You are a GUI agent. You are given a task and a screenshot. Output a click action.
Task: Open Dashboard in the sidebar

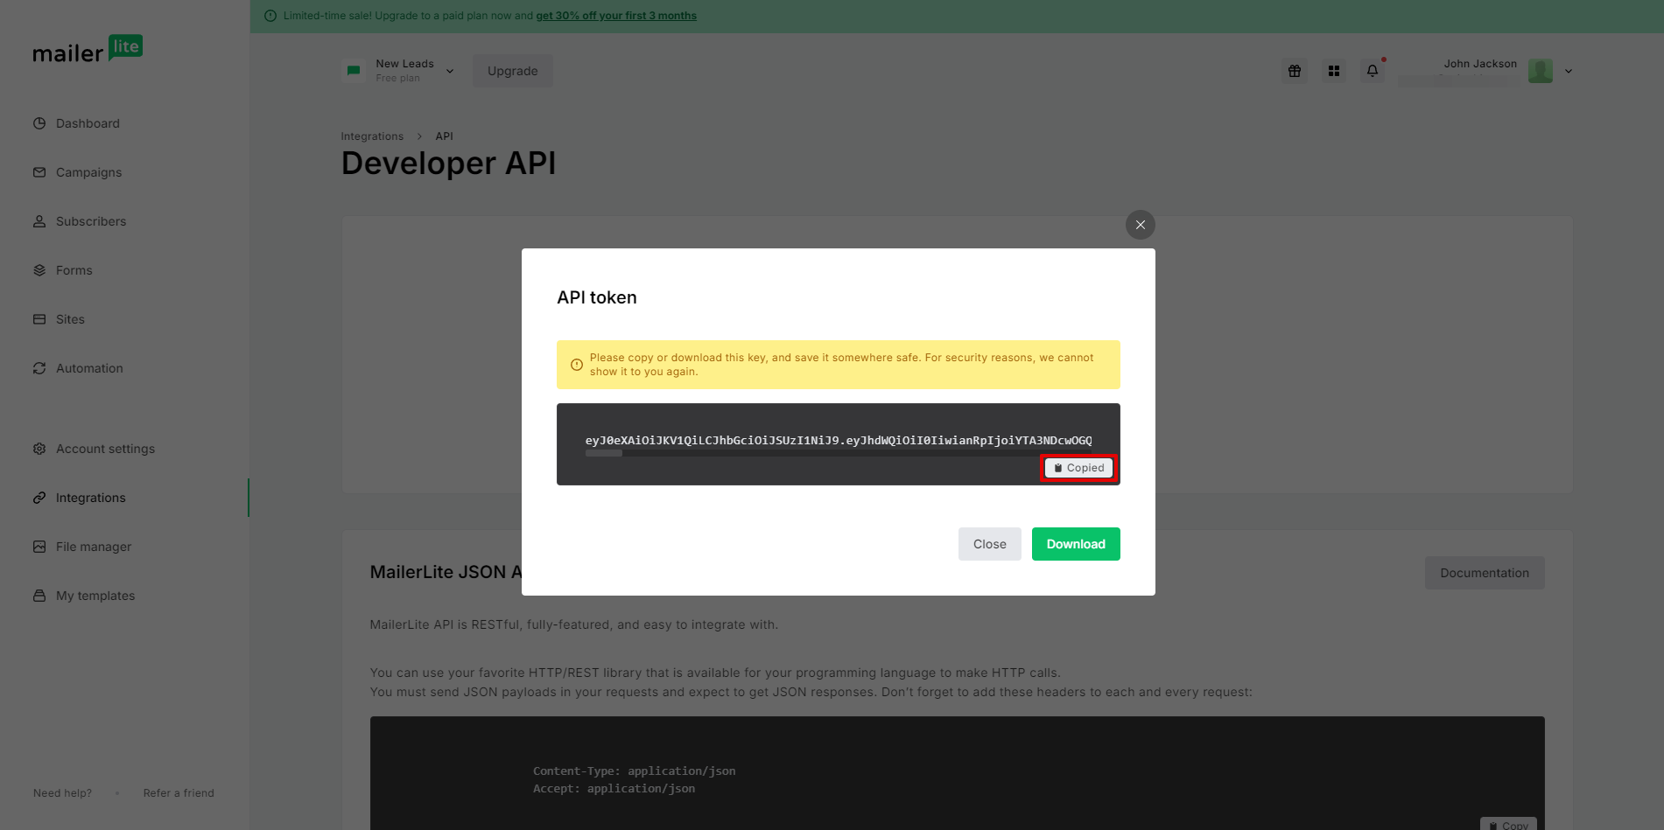tap(88, 123)
